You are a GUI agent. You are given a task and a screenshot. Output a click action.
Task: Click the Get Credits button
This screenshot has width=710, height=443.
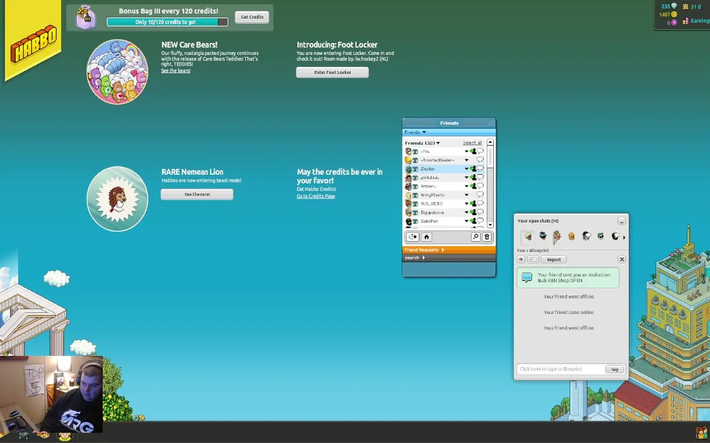(252, 17)
